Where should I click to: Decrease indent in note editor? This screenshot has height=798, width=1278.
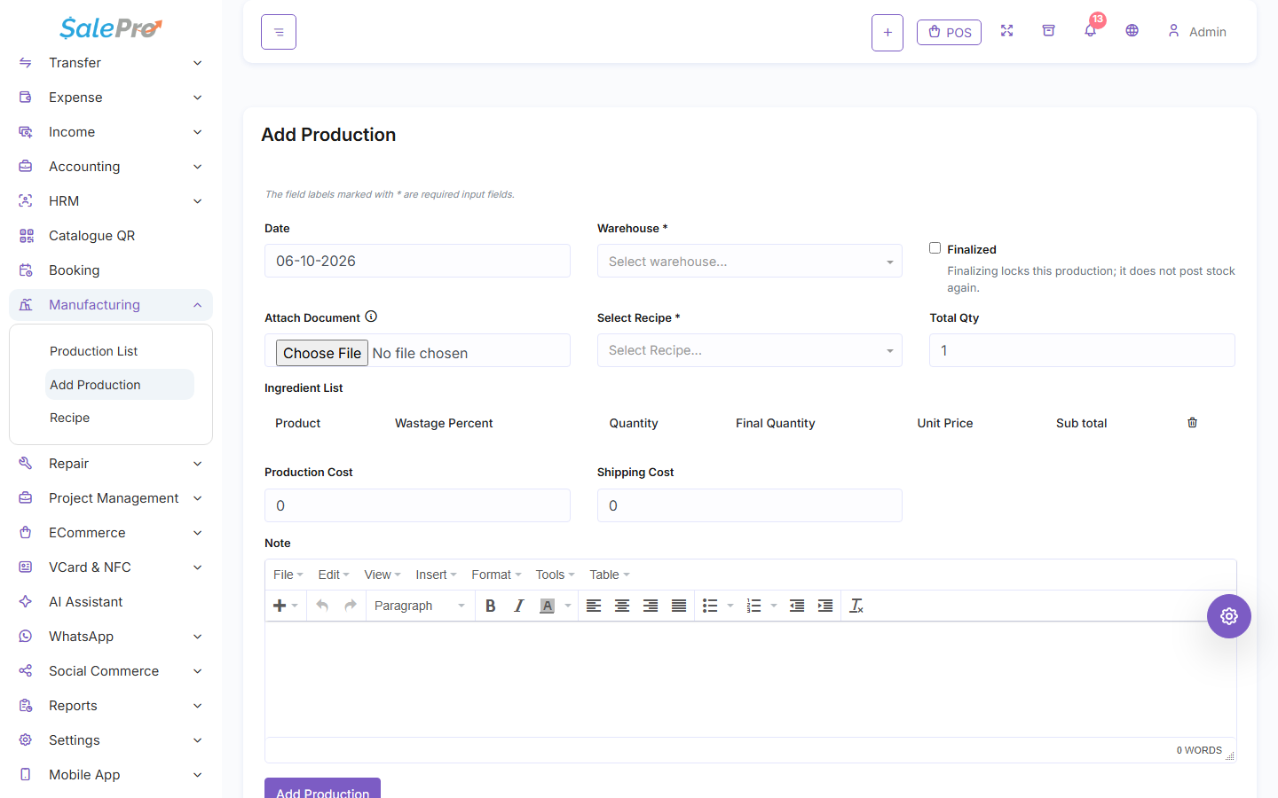click(797, 606)
